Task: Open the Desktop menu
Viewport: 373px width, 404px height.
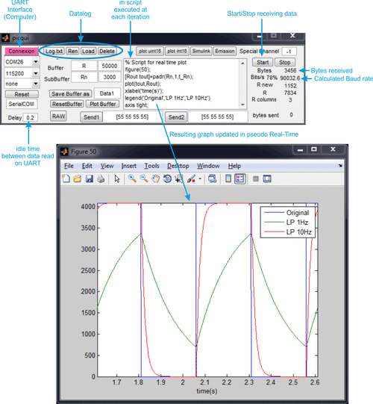Action: pos(178,166)
